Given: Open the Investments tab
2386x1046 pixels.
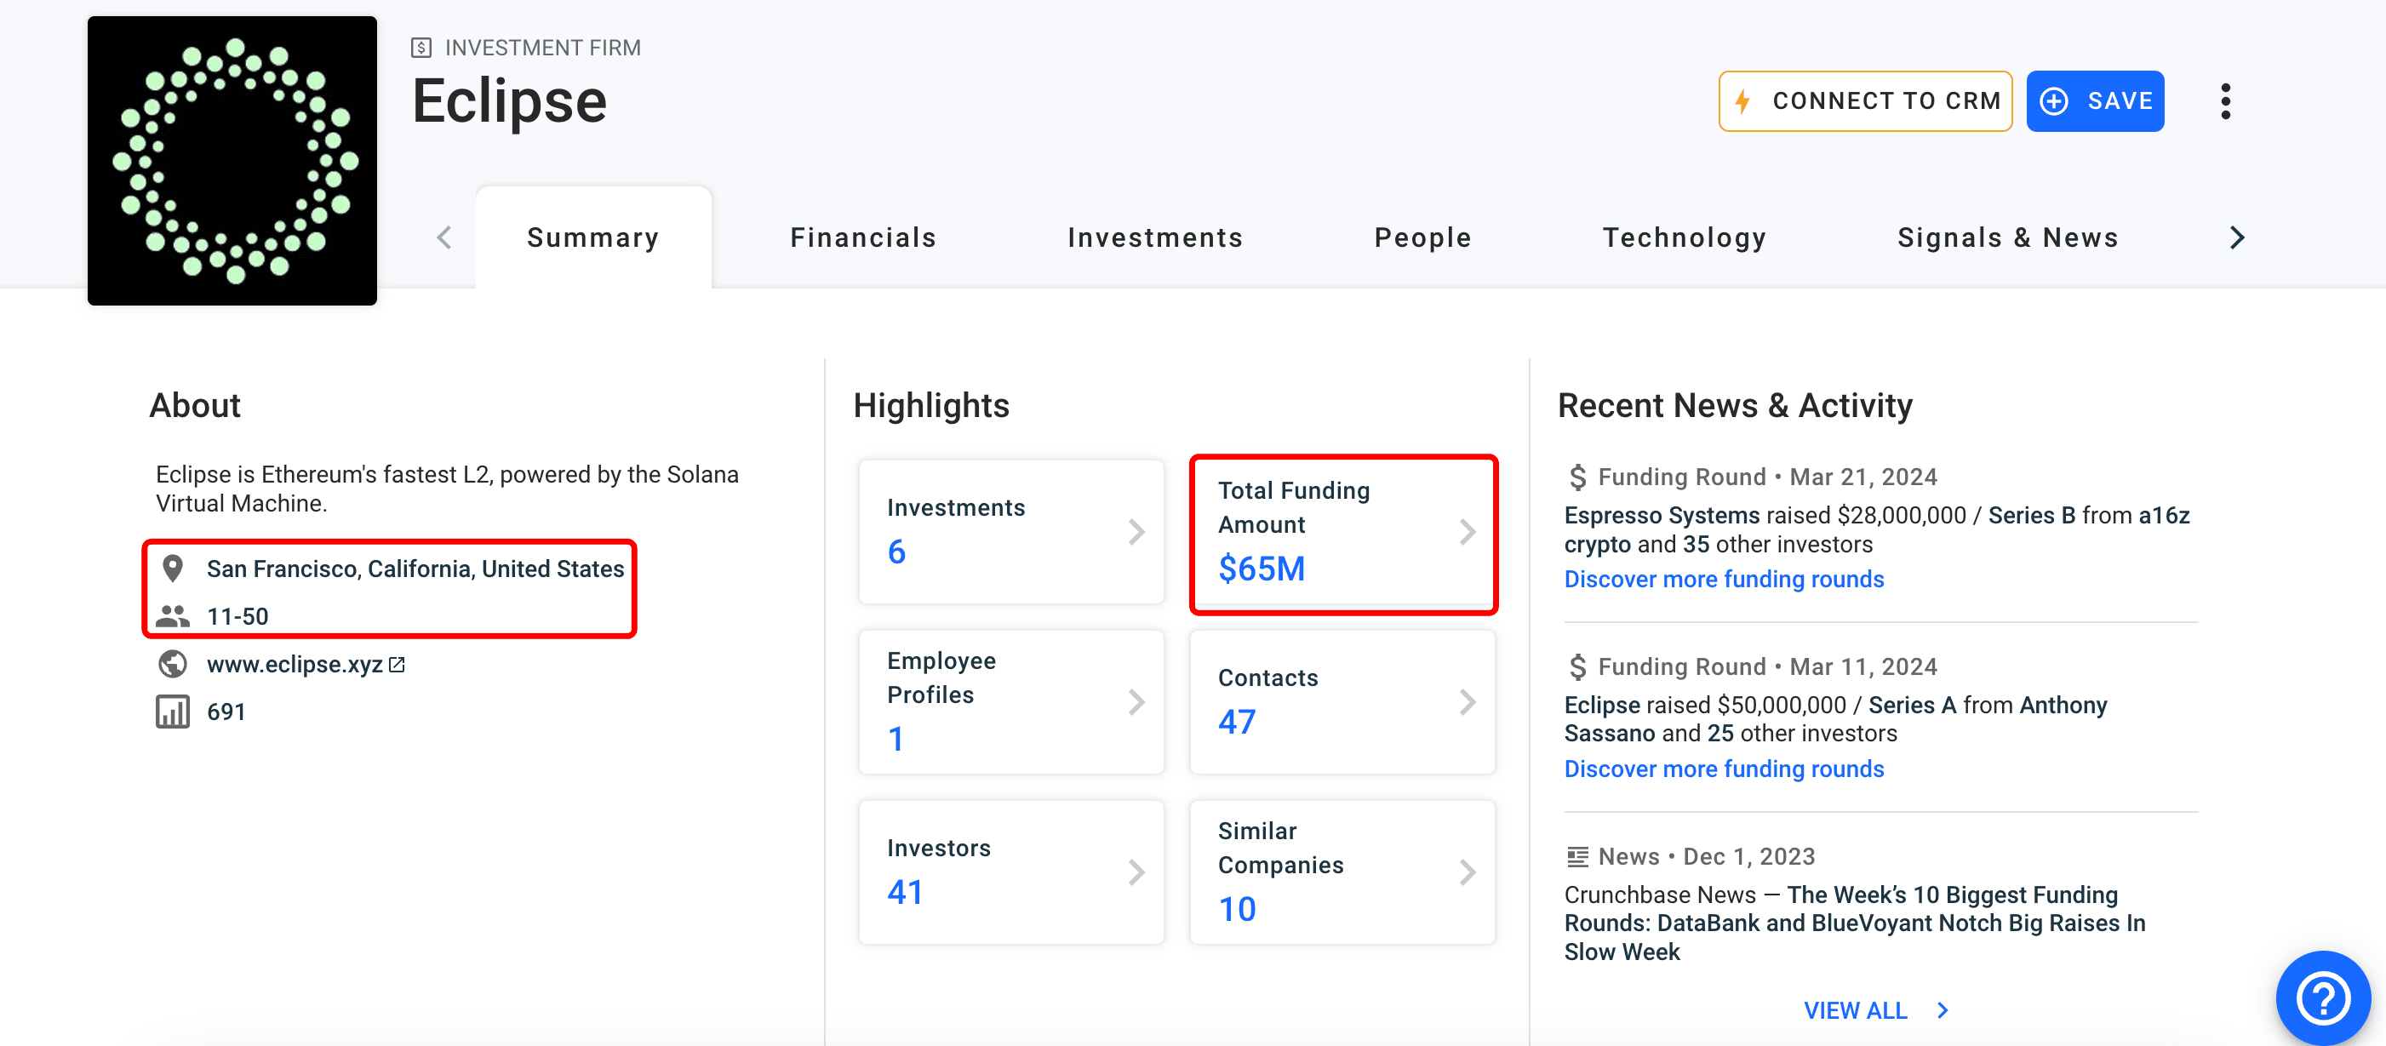Looking at the screenshot, I should 1155,237.
